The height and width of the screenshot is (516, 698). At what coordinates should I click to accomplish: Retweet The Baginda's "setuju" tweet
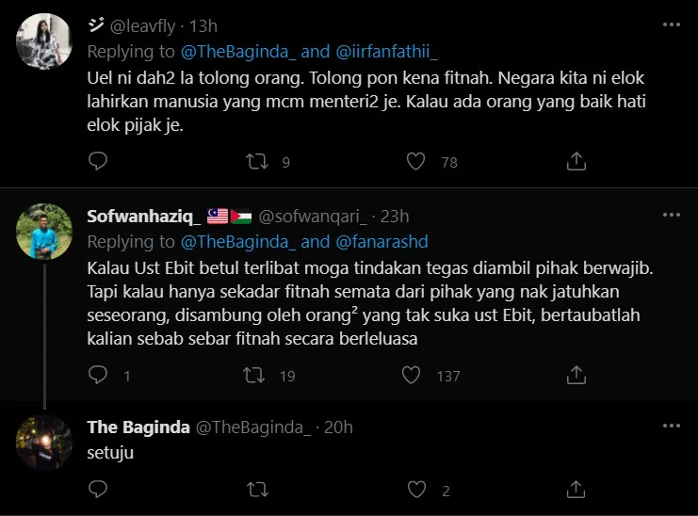coord(256,490)
